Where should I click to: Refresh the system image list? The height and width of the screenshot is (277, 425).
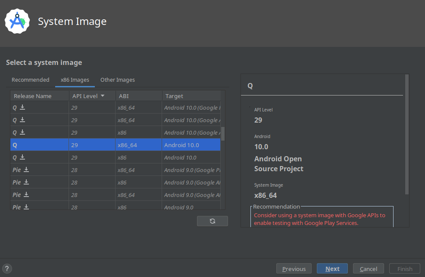click(x=212, y=221)
